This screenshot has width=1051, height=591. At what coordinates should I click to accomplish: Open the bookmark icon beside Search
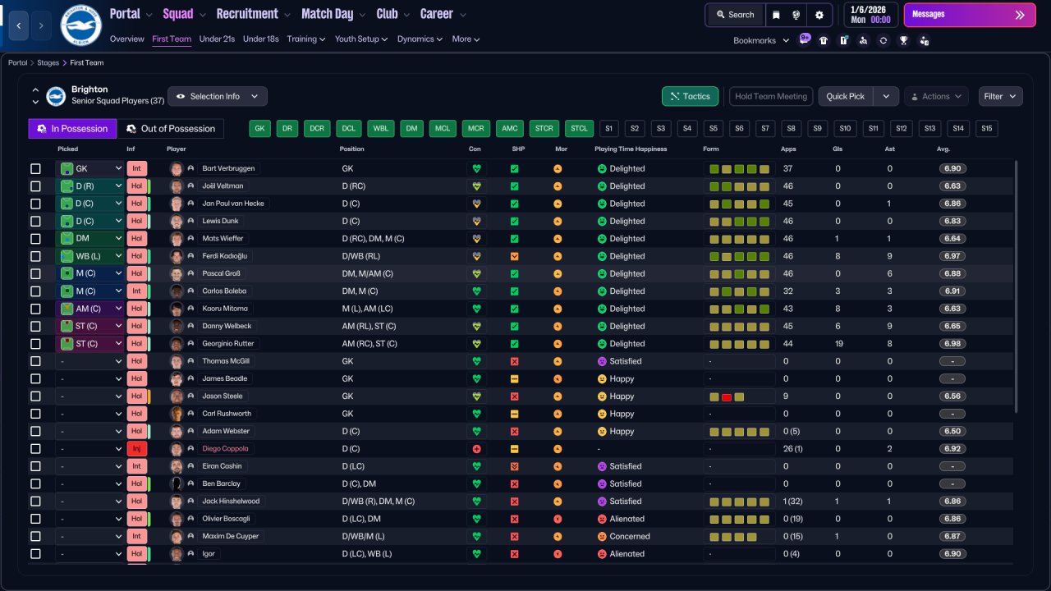(776, 15)
